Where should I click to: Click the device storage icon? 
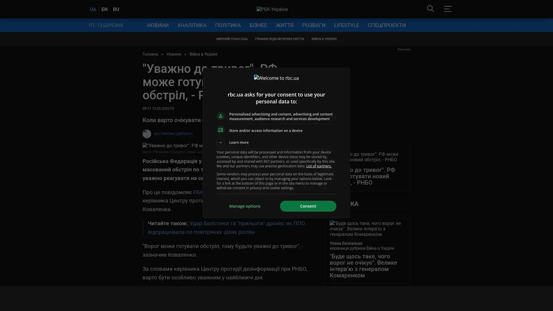tap(221, 130)
